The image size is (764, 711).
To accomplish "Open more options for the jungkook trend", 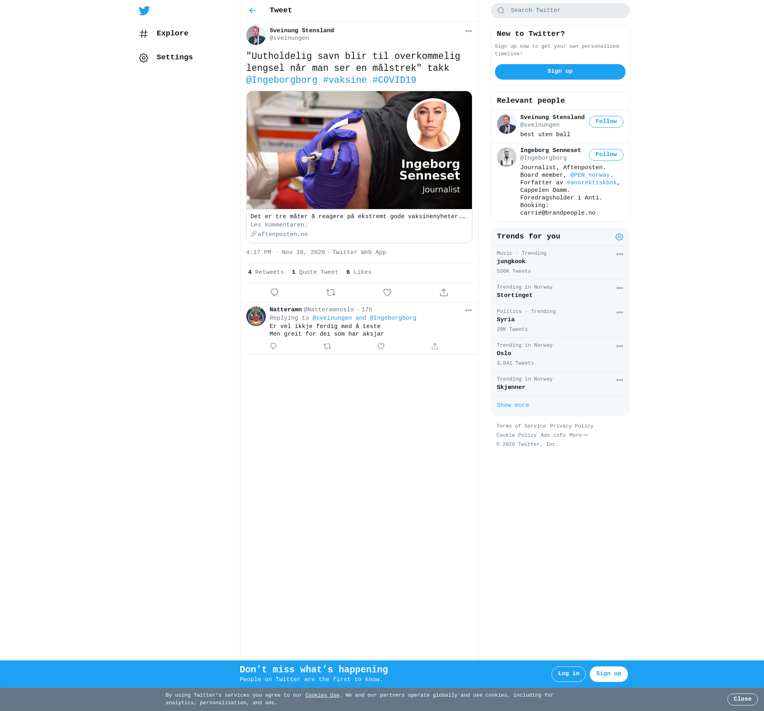I will pos(620,254).
